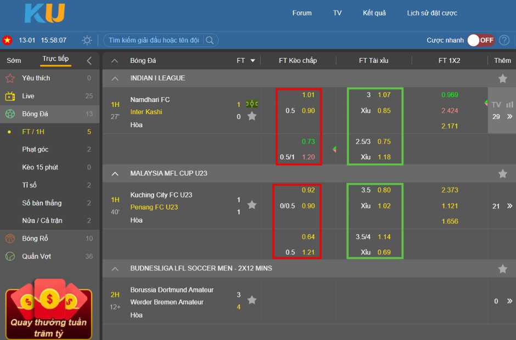Collapse the Bóng Đá header chevron
Viewport: 516px width, 340px height.
click(115, 61)
